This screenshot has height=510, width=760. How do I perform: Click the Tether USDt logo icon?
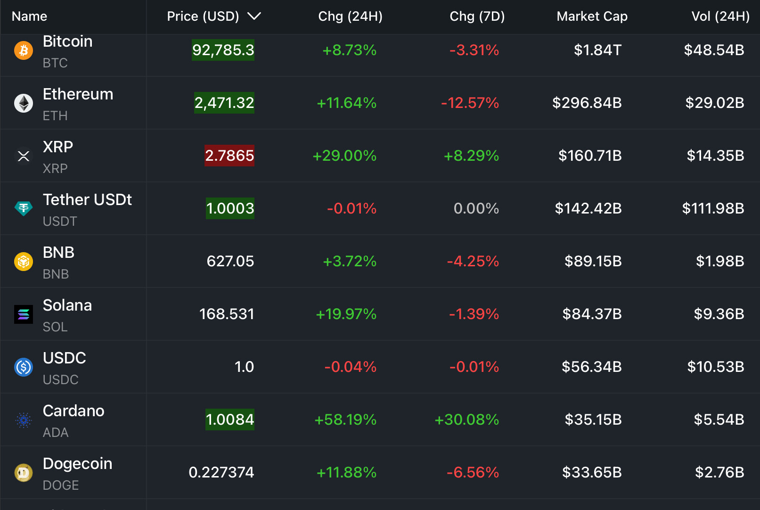click(x=24, y=208)
